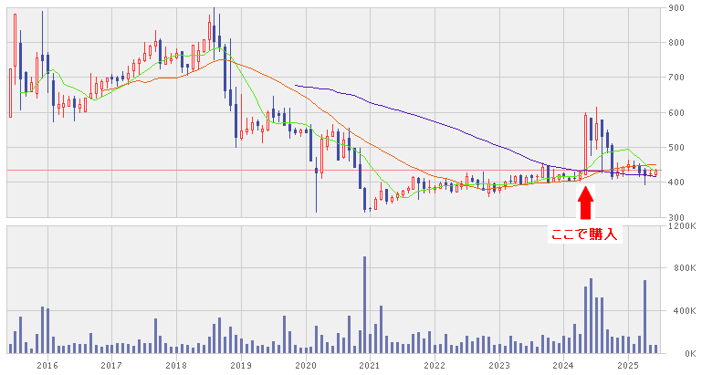
Task: Click the 2016 year label on the time axis
Action: (47, 366)
